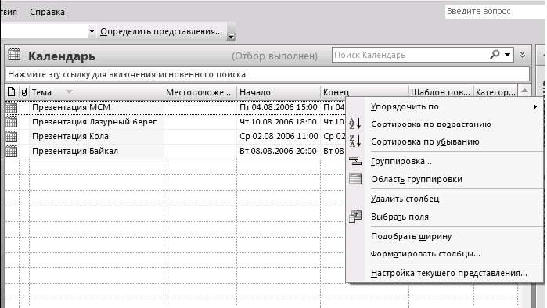Click the Шаблон повторения column header
The height and width of the screenshot is (308, 547).
(441, 92)
